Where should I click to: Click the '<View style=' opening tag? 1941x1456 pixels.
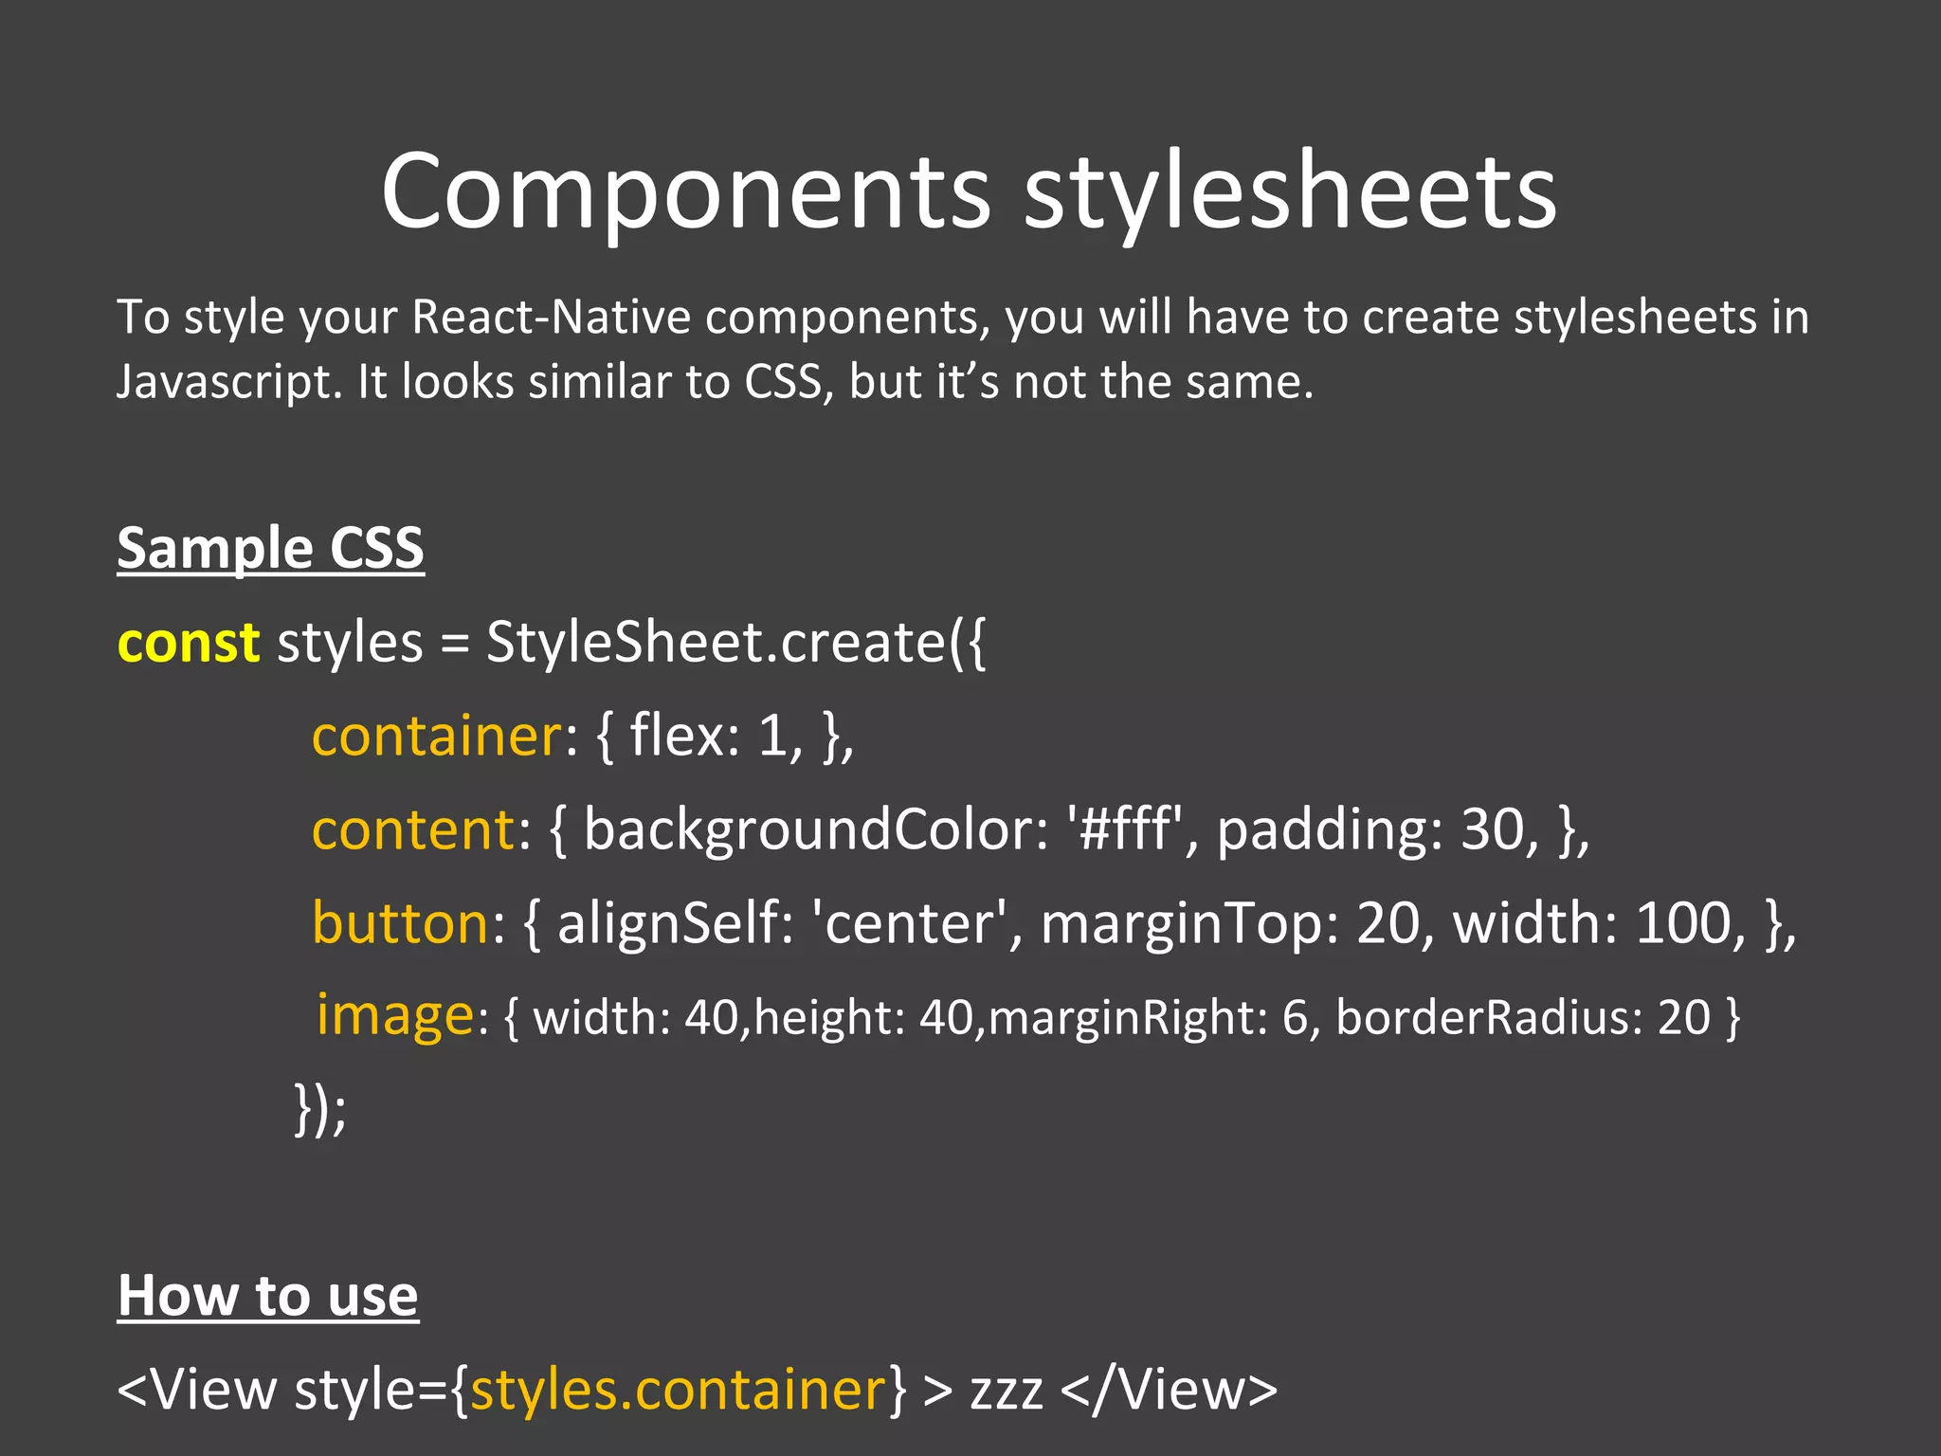tap(282, 1391)
